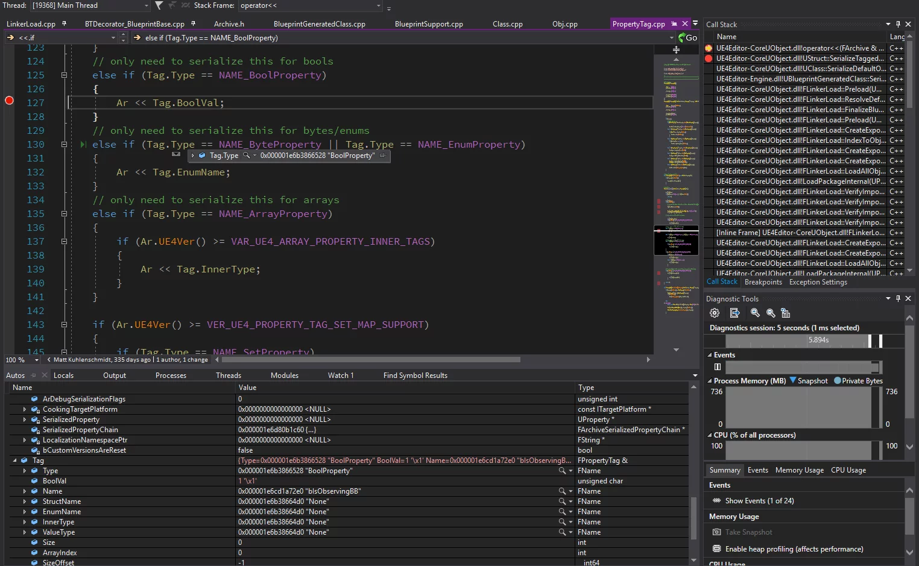Screen dimensions: 919x566
Task: Click the magnifier visualizer for Name value
Action: click(562, 491)
